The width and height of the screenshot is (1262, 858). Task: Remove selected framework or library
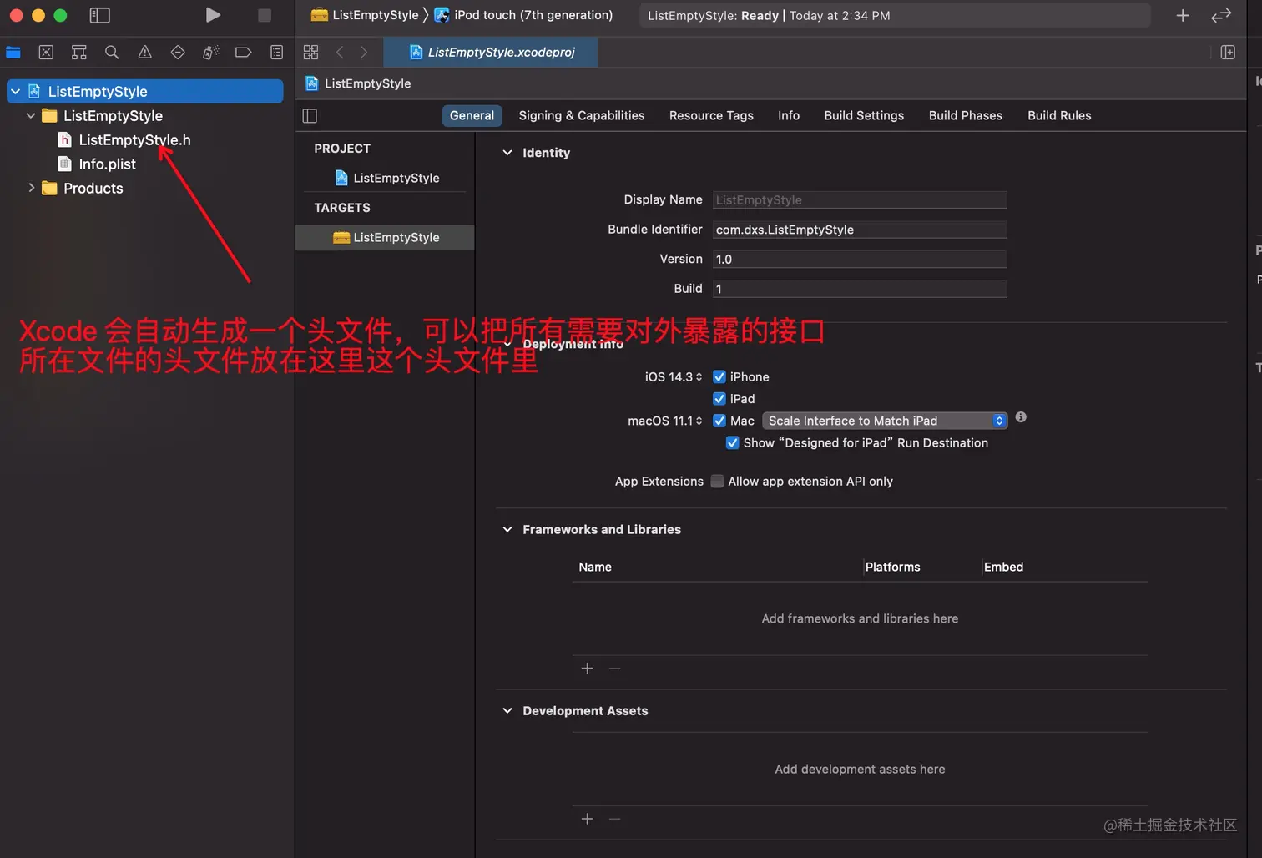(614, 669)
